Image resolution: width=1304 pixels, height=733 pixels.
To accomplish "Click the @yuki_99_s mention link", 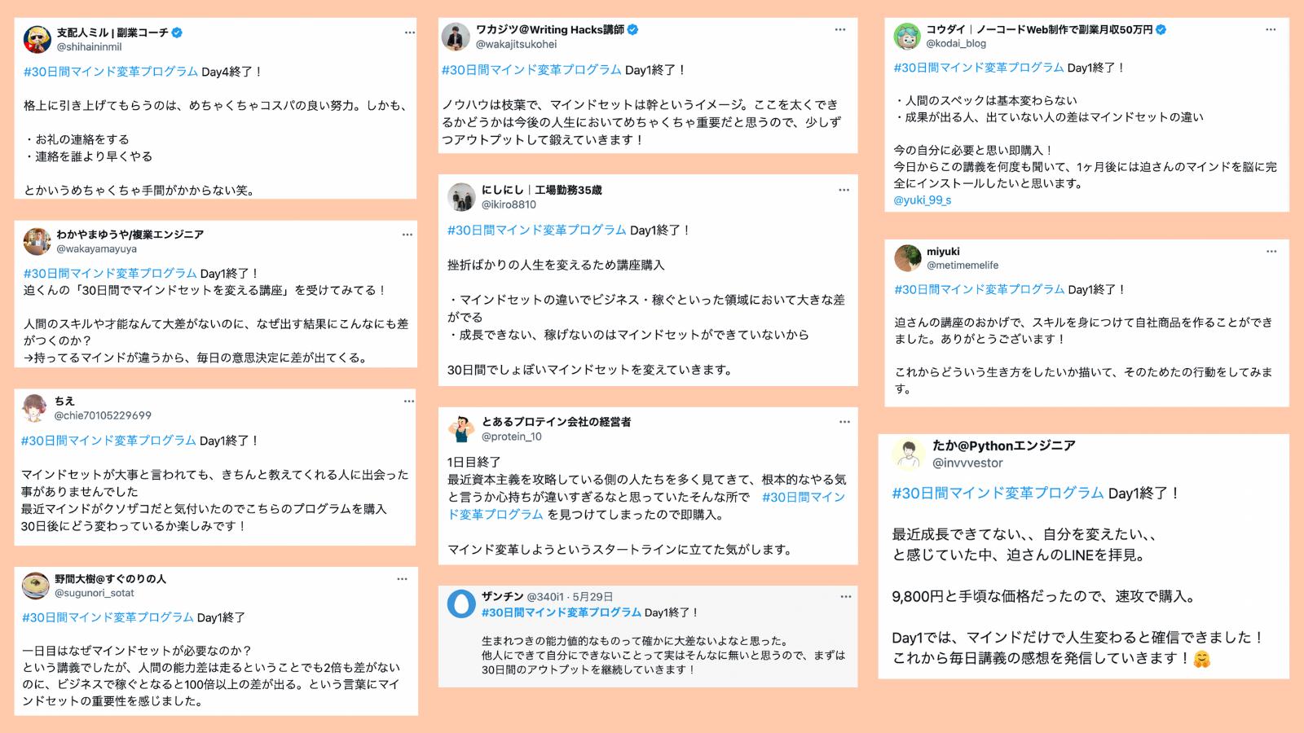I will (923, 200).
